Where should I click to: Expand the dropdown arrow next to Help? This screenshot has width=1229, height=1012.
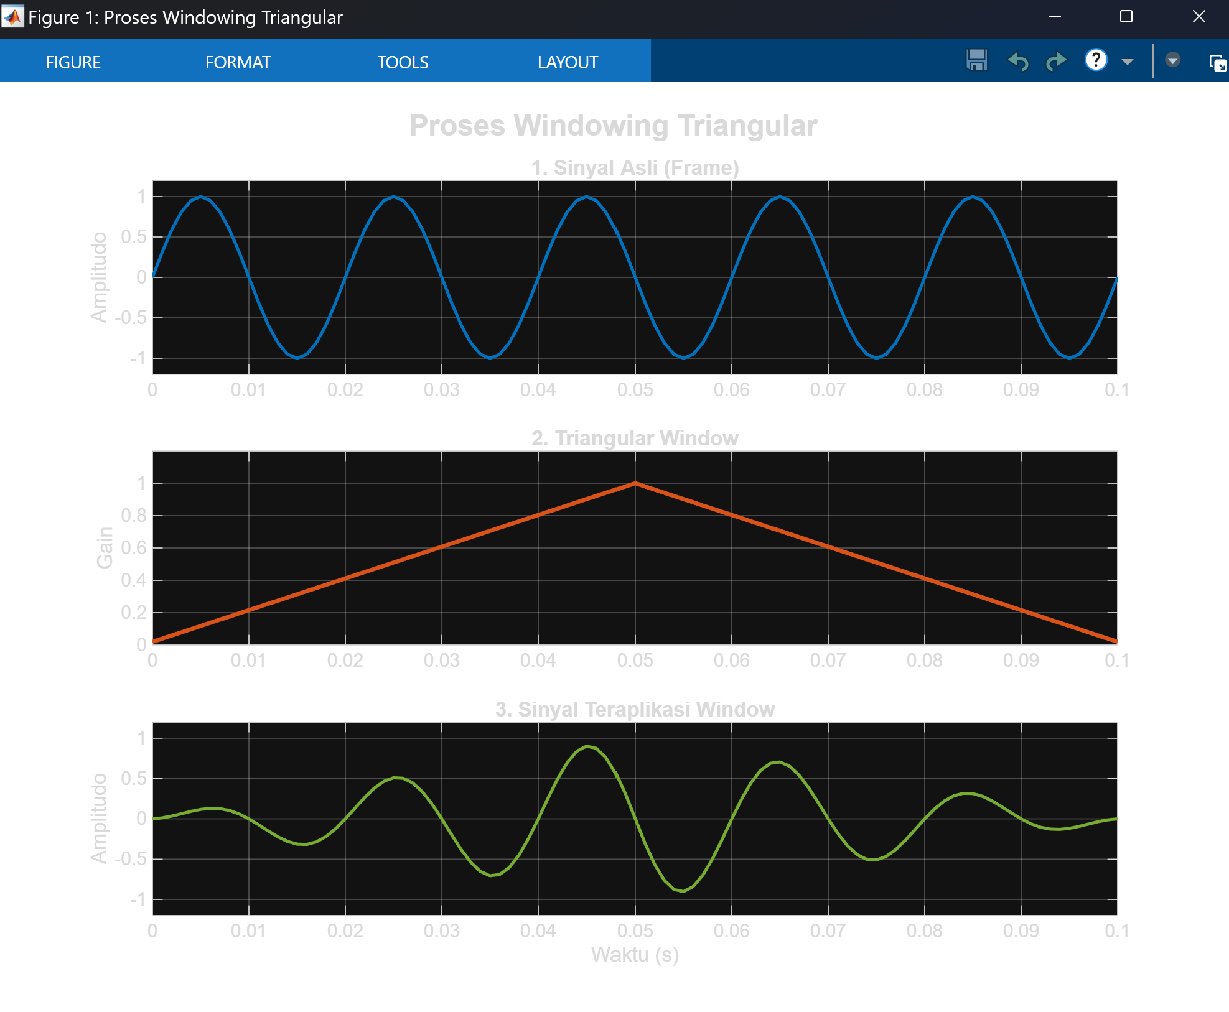coord(1127,62)
